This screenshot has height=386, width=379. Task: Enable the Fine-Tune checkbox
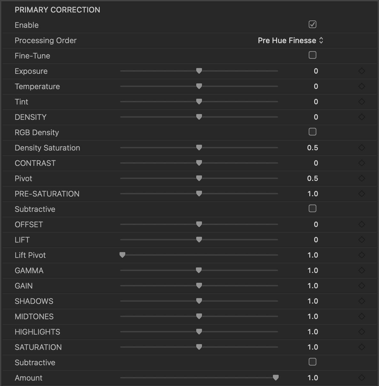coord(313,55)
